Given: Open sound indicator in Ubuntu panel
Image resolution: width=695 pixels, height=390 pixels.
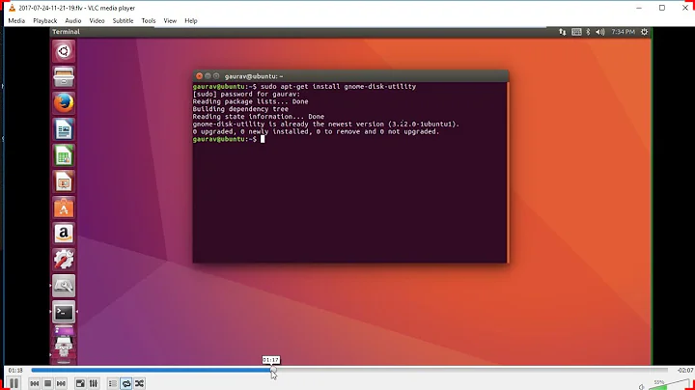Looking at the screenshot, I should pos(600,32).
